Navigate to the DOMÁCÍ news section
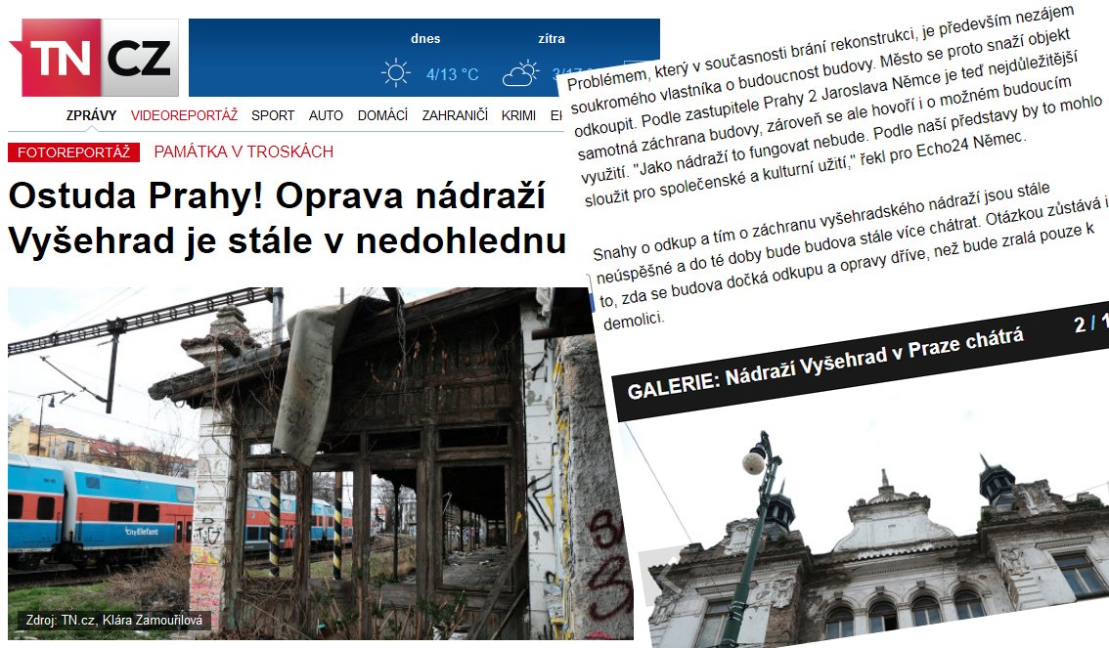The height and width of the screenshot is (648, 1109). [x=382, y=115]
